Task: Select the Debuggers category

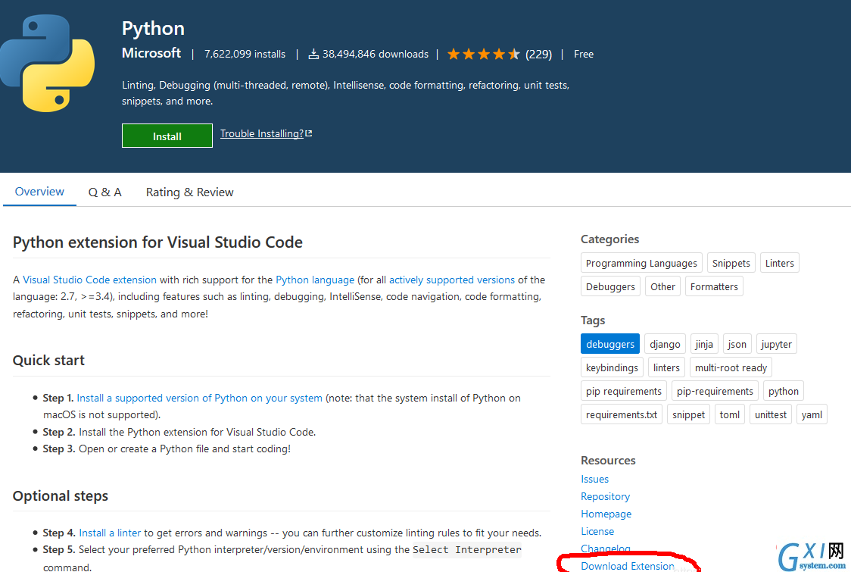Action: 610,286
